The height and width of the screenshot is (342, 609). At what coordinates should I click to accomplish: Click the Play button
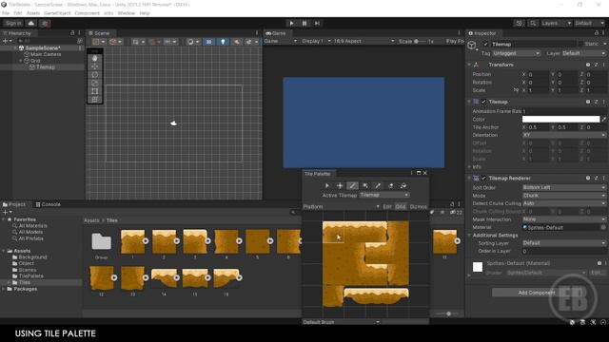291,23
